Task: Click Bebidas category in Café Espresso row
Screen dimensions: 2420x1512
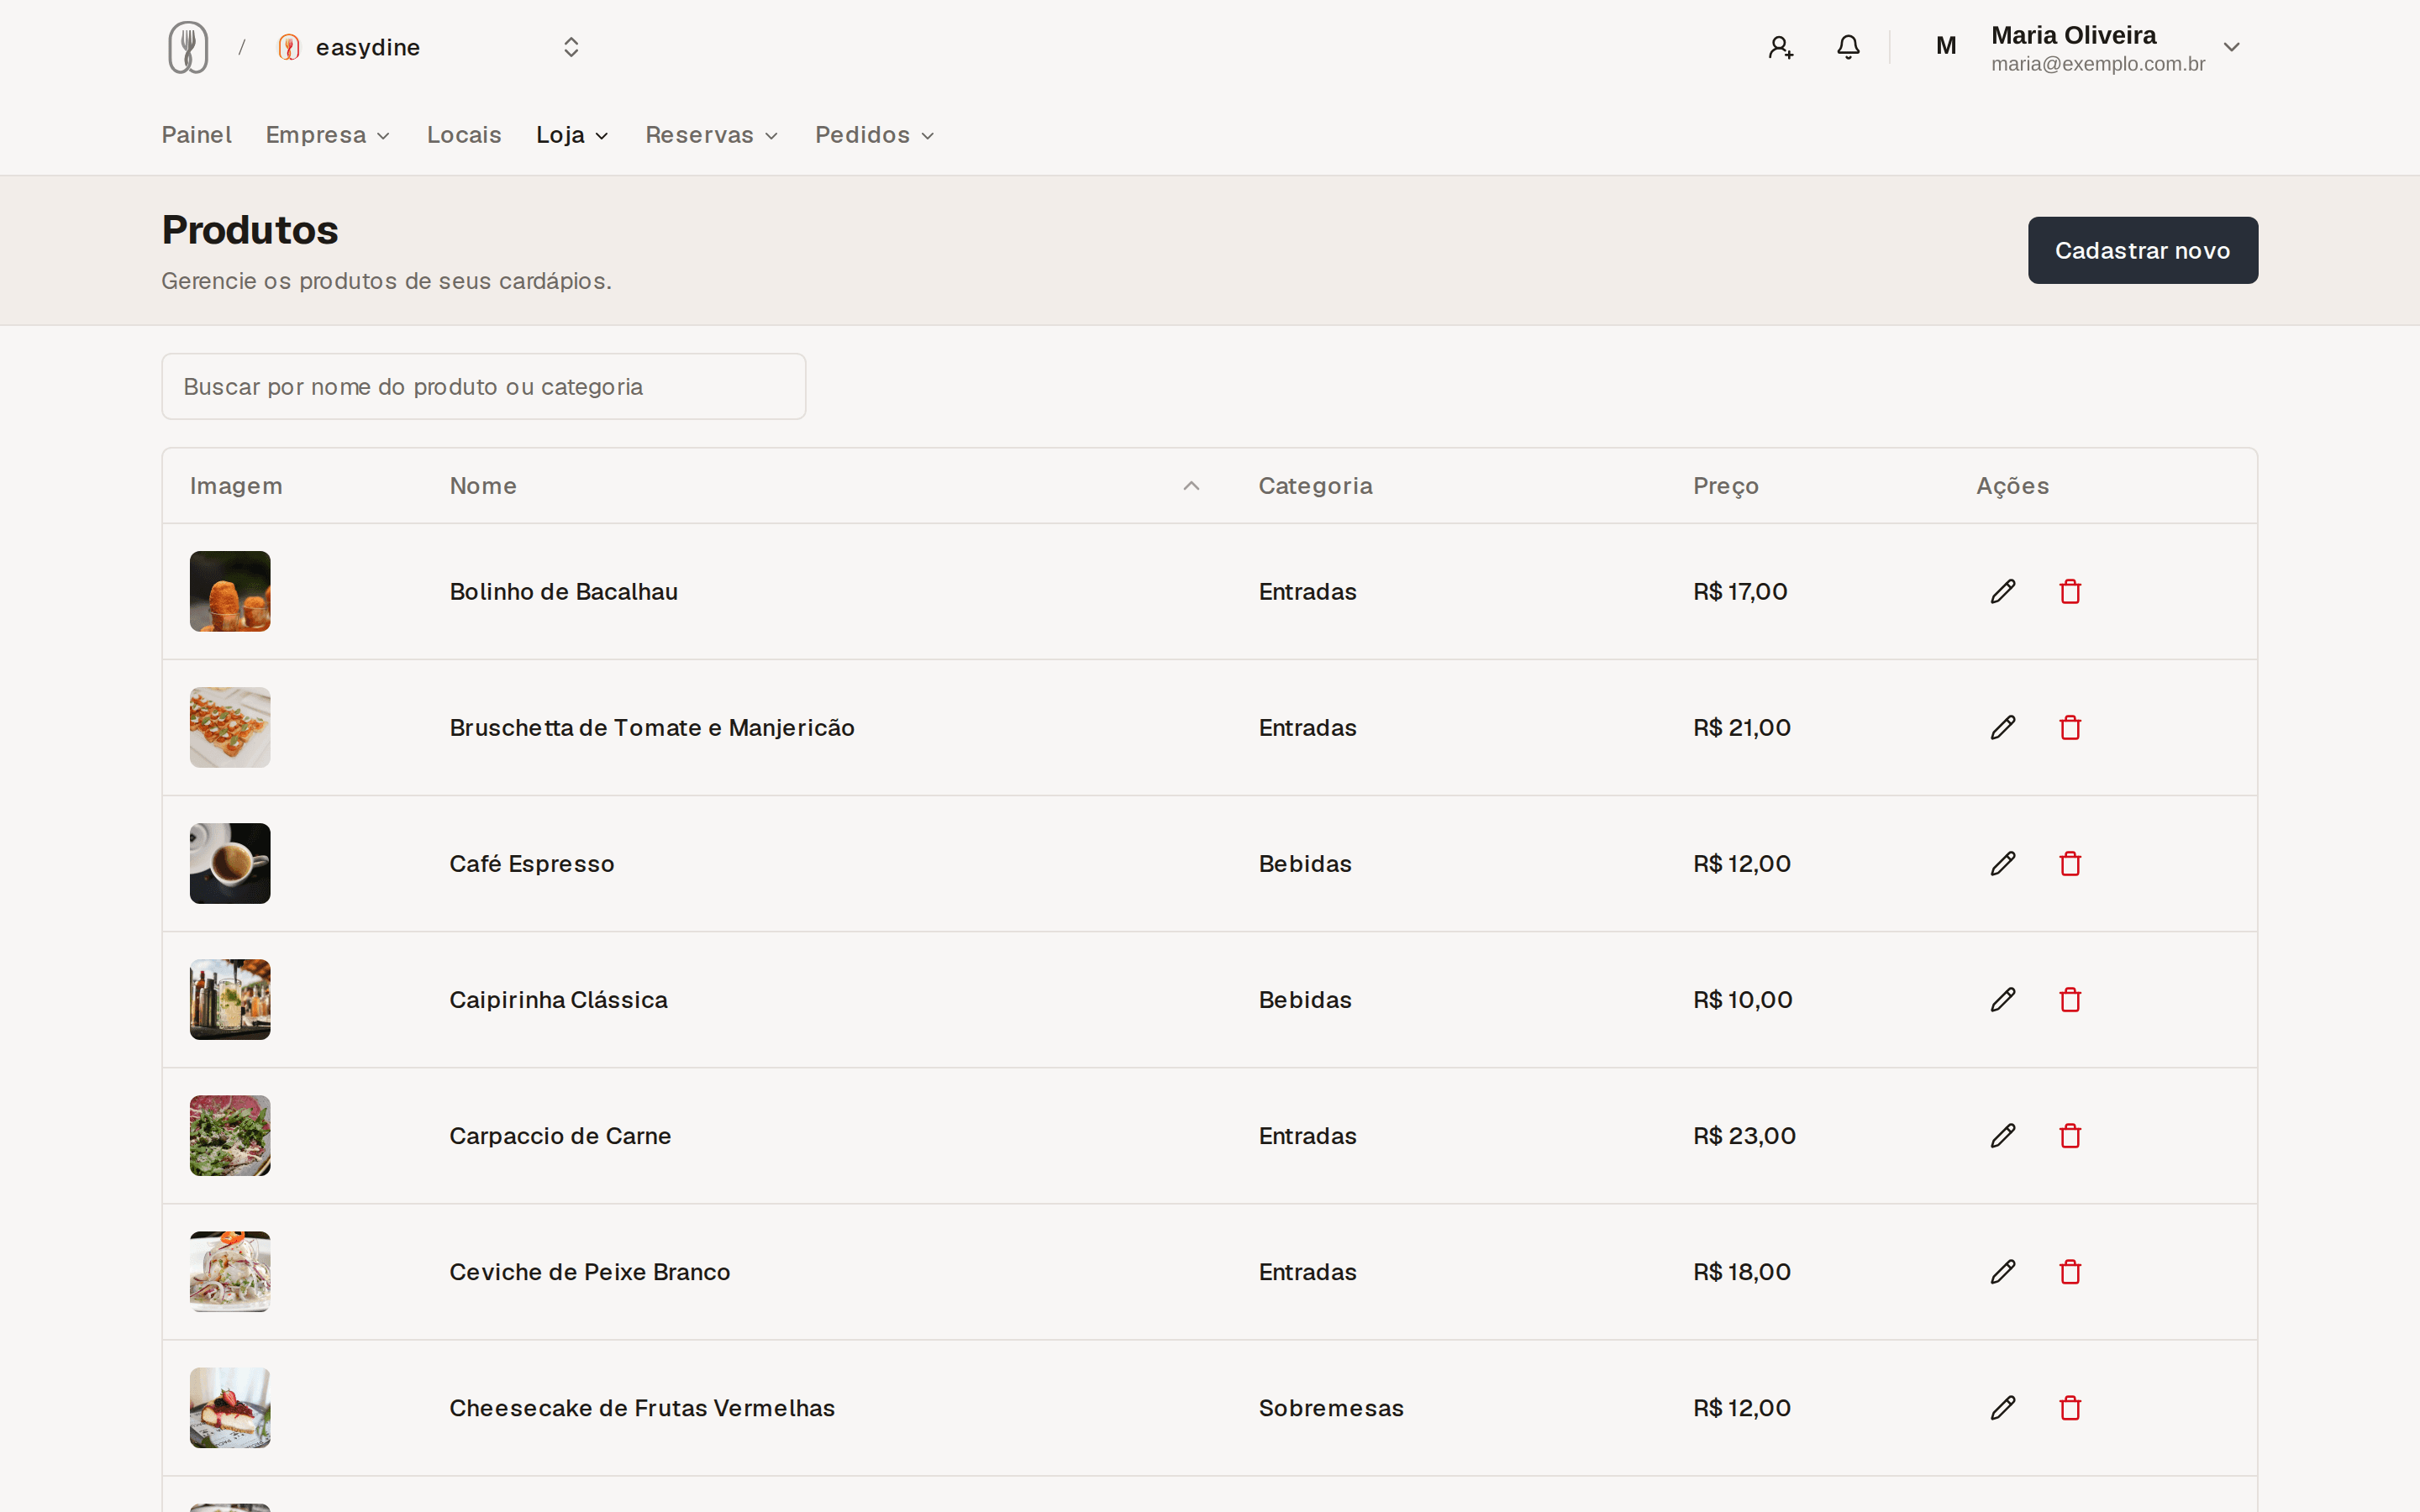Action: [x=1305, y=863]
